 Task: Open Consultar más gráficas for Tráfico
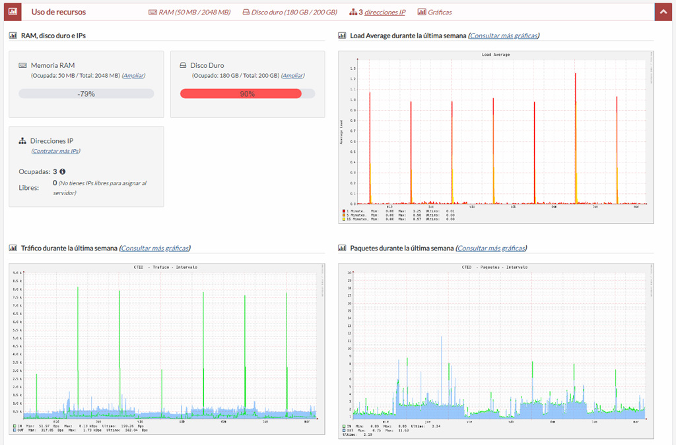click(154, 249)
